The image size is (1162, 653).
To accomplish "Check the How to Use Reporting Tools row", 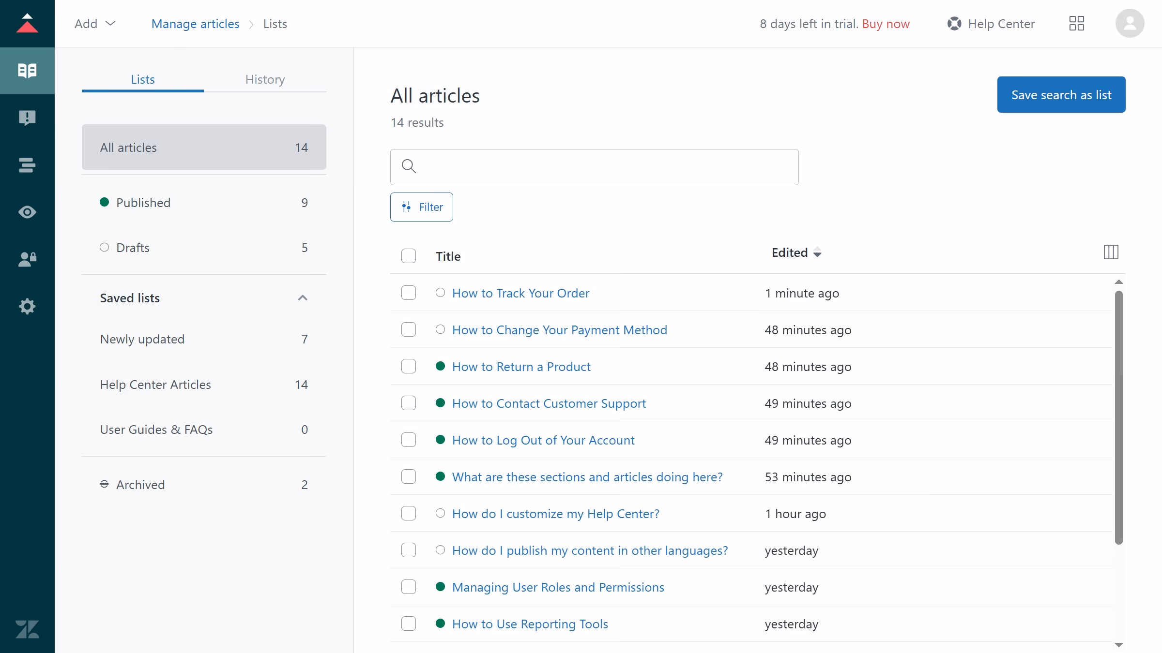I will pyautogui.click(x=409, y=623).
